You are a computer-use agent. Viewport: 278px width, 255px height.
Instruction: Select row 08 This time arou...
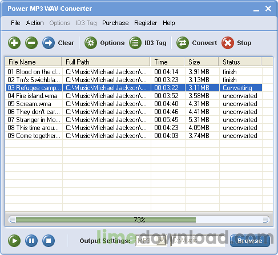(134, 128)
